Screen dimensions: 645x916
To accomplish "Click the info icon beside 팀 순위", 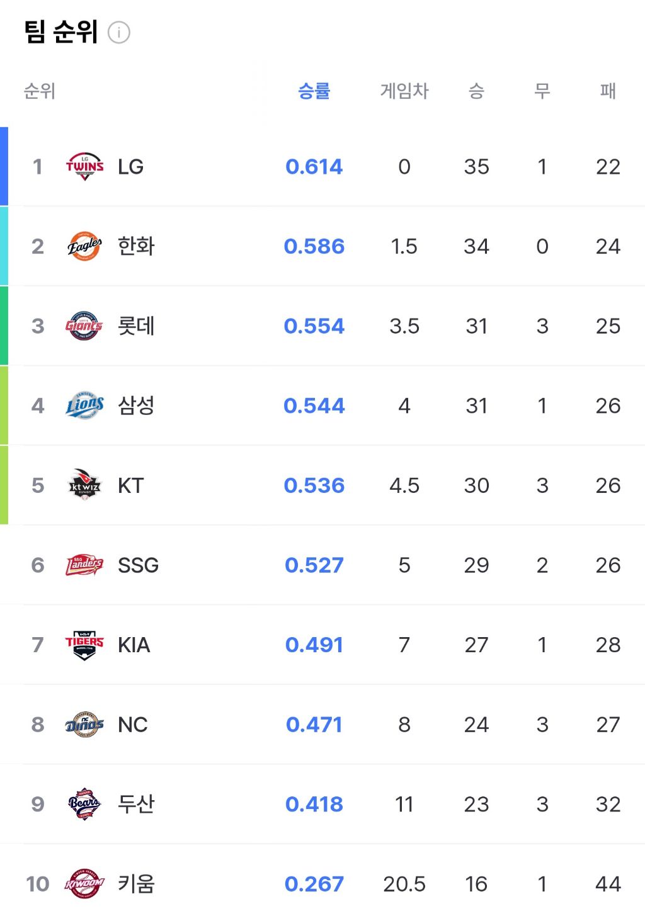I will (119, 32).
